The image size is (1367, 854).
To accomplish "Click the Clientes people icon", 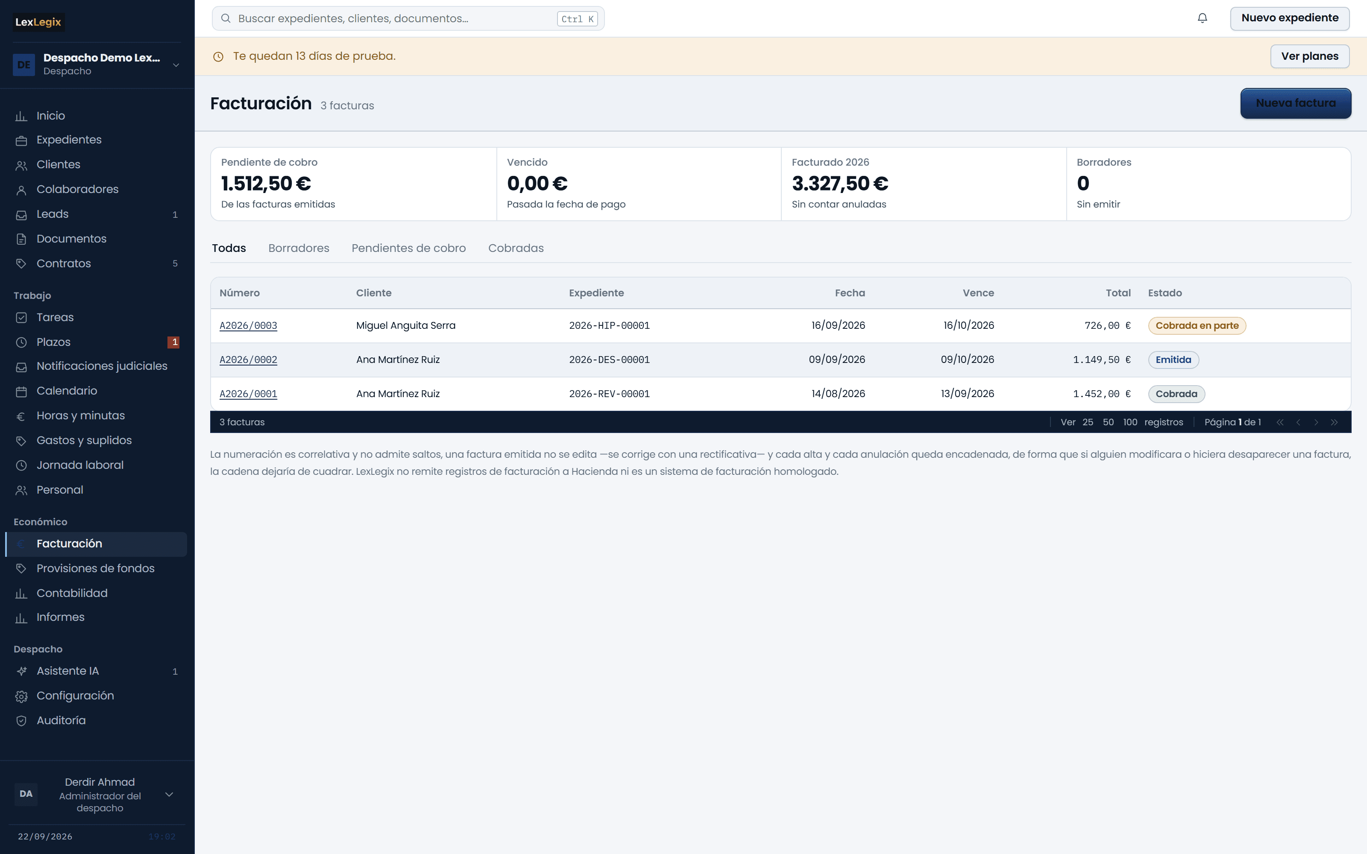I will point(21,166).
